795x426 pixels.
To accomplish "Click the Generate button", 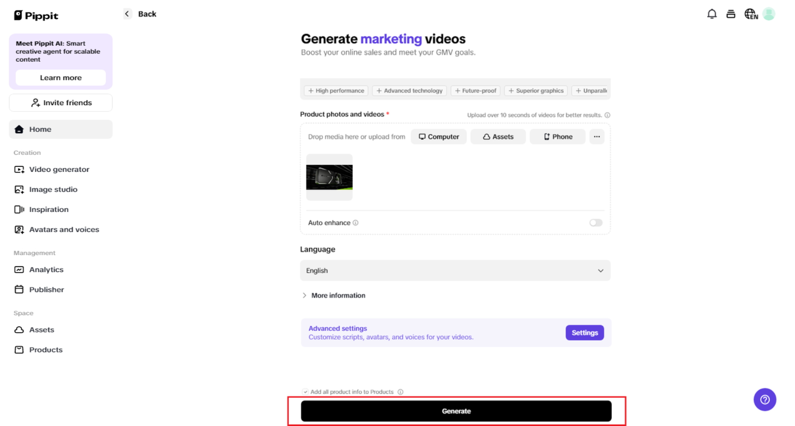I will coord(456,411).
